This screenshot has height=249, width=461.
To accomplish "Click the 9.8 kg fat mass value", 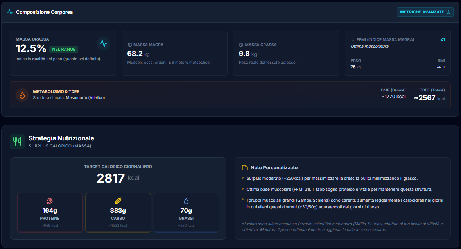I will click(x=248, y=54).
